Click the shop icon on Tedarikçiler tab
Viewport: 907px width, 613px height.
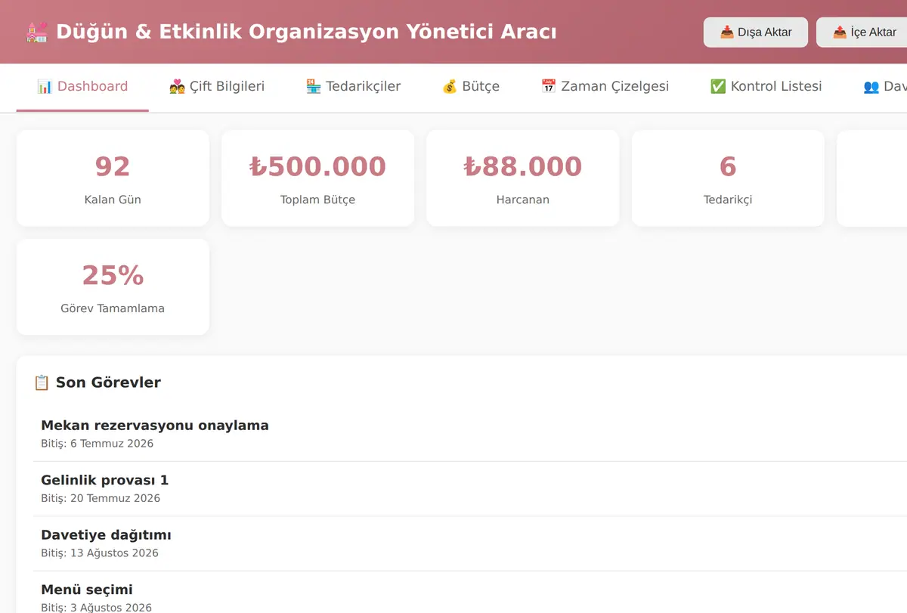point(313,86)
